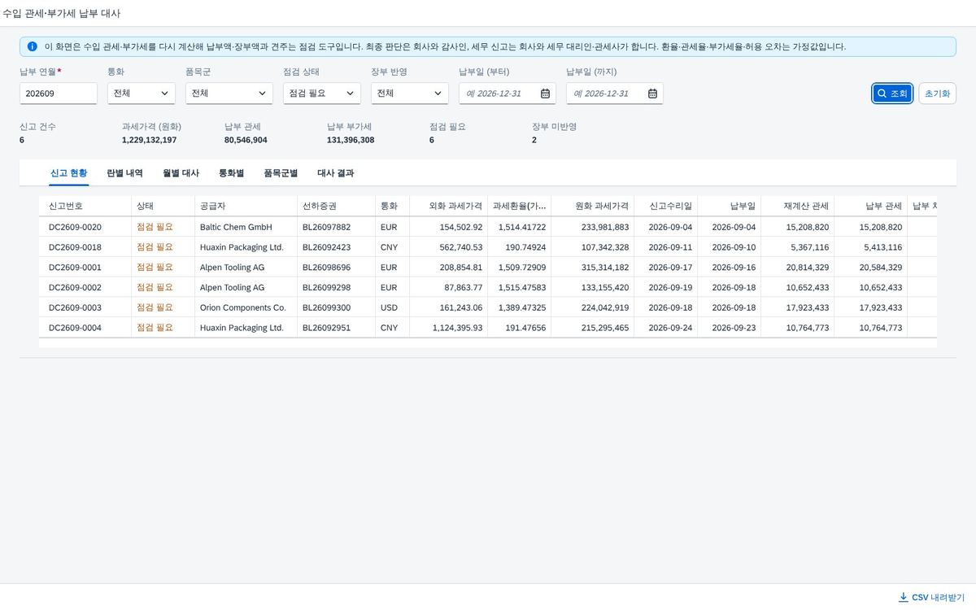This screenshot has width=976, height=610.
Task: Open calendar picker for 납부일 (부터)
Action: pos(545,94)
